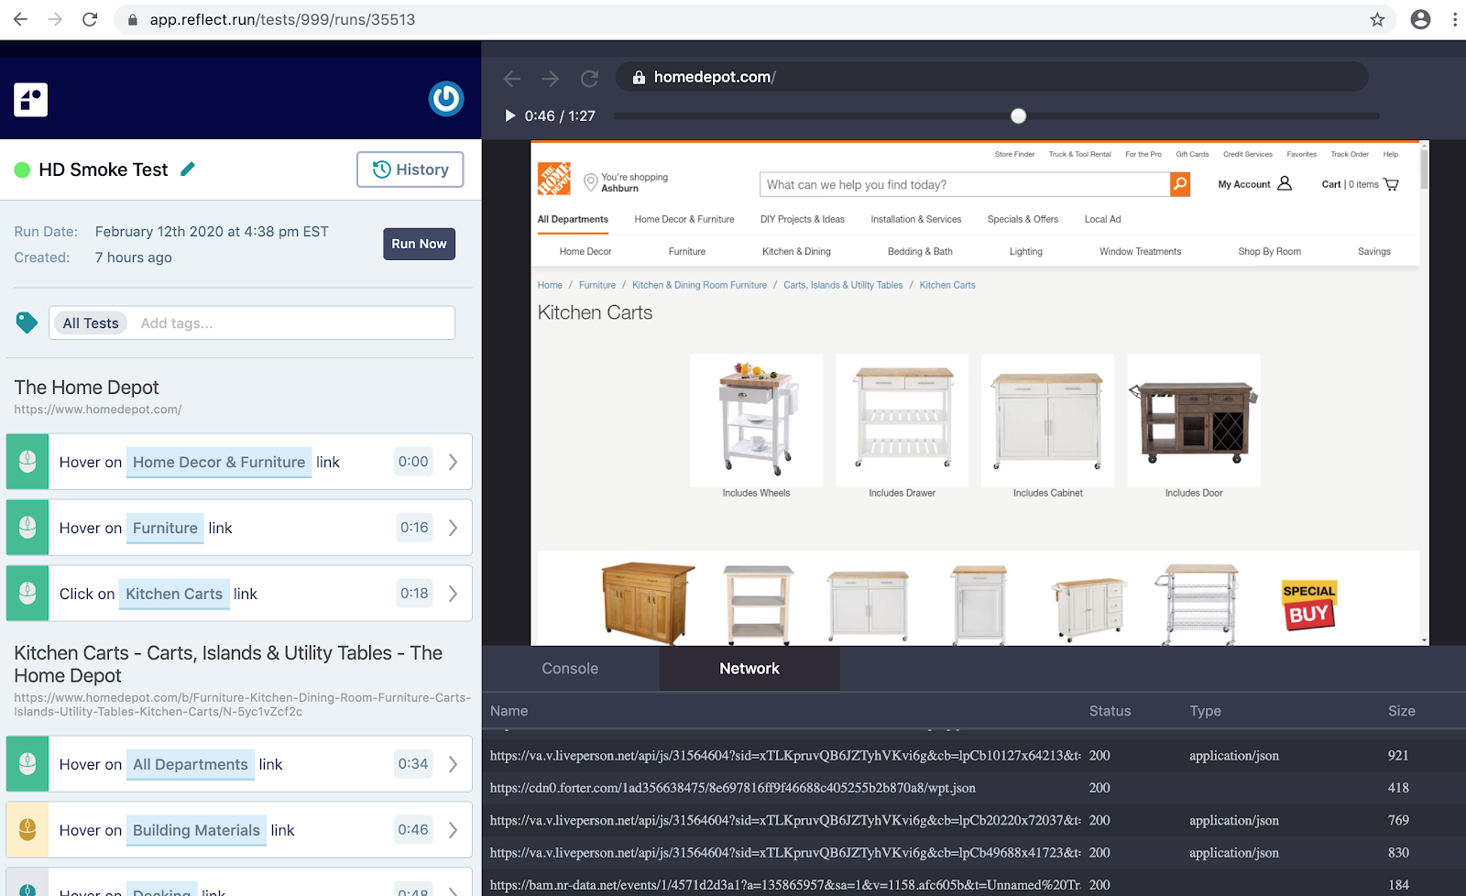1466x896 pixels.
Task: Click the Store Finder link
Action: click(x=1014, y=154)
